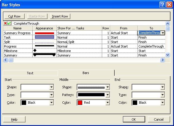Click the red X cancel entry icon
This screenshot has width=174, height=126.
pos(5,23)
